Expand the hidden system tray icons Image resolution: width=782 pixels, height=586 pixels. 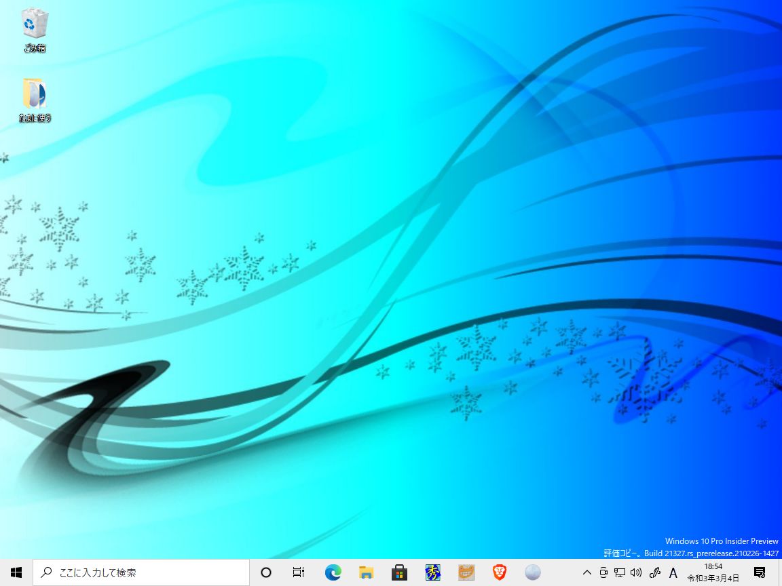pos(586,572)
